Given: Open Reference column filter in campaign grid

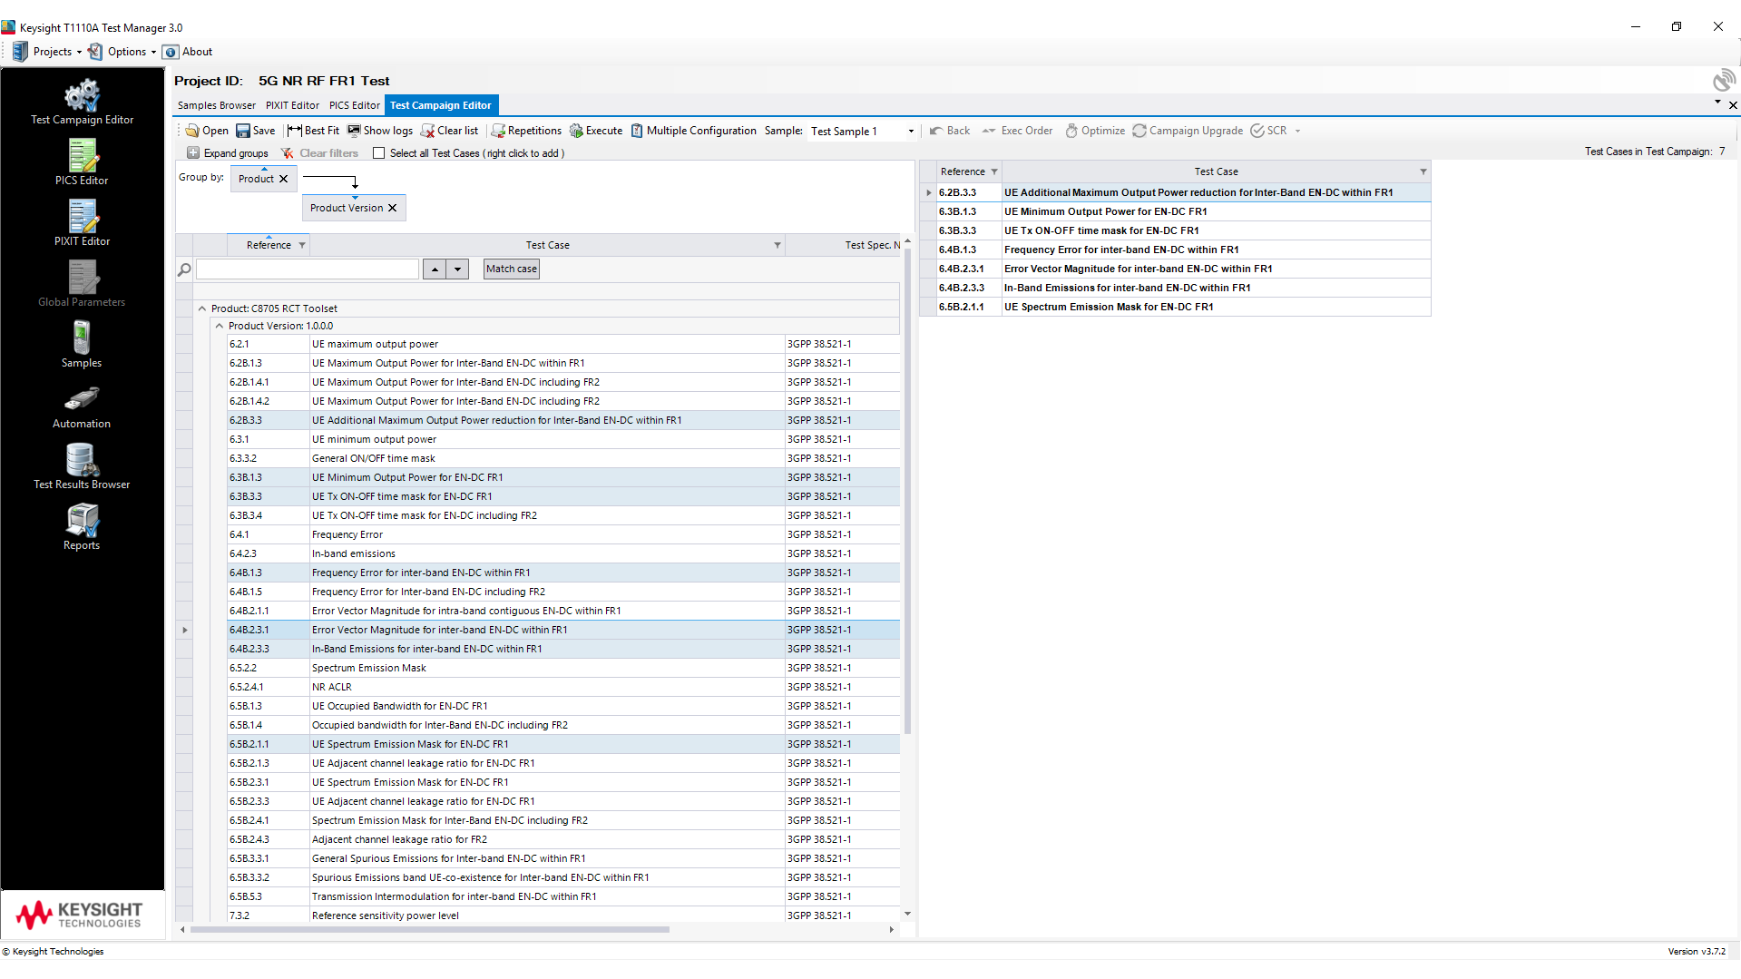Looking at the screenshot, I should (x=994, y=171).
